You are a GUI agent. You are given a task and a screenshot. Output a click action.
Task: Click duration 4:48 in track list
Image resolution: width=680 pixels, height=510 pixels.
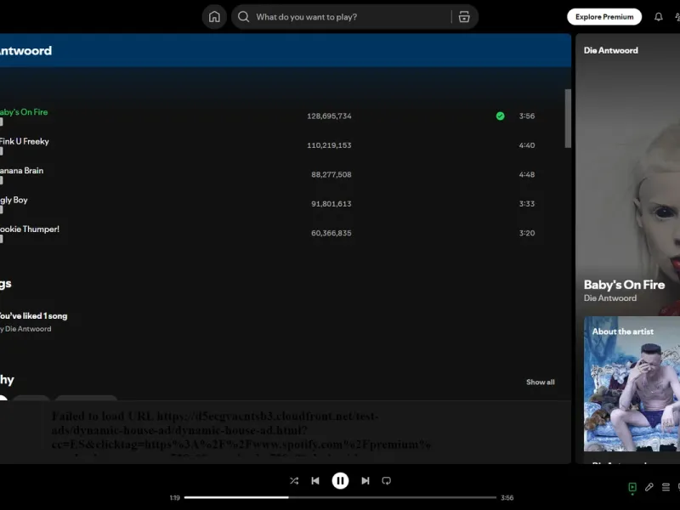(527, 174)
